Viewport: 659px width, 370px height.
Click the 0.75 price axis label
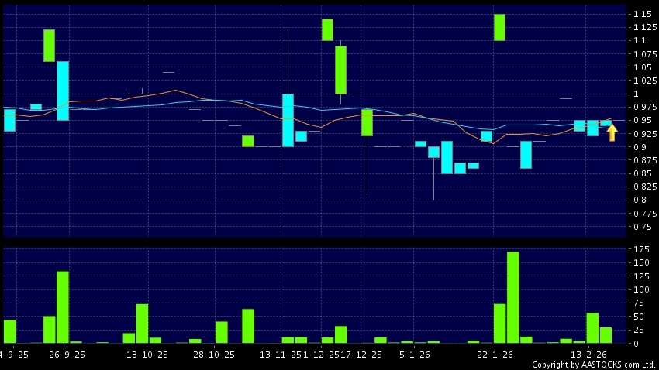click(641, 227)
